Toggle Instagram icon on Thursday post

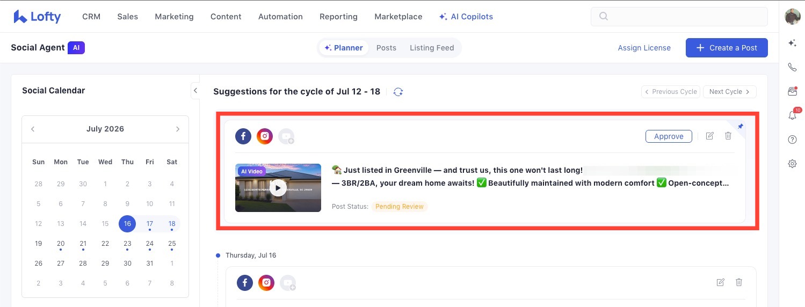(x=266, y=283)
